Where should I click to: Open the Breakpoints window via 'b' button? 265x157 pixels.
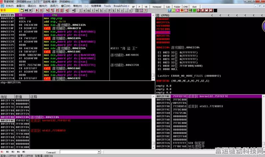pyautogui.click(x=118, y=10)
